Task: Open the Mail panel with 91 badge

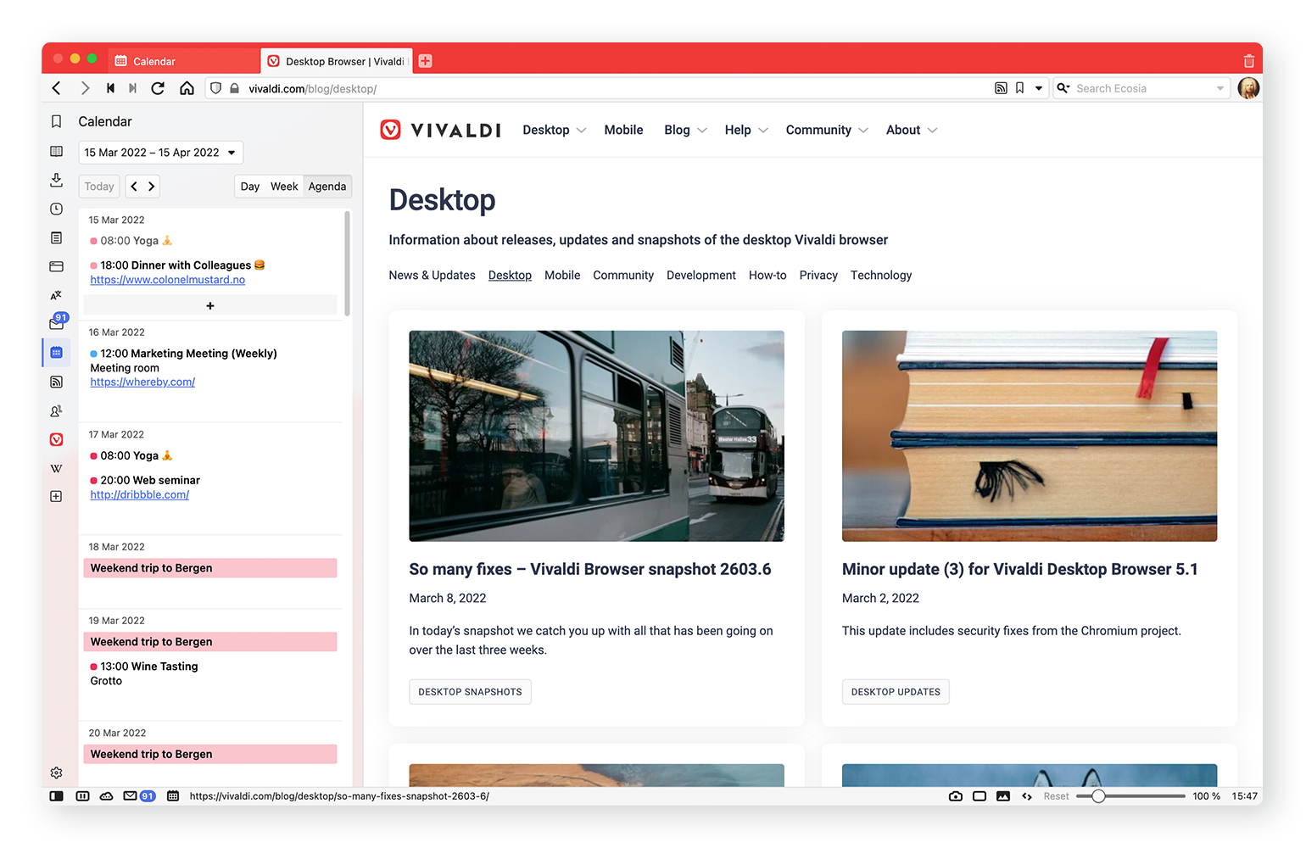Action: pos(57,323)
